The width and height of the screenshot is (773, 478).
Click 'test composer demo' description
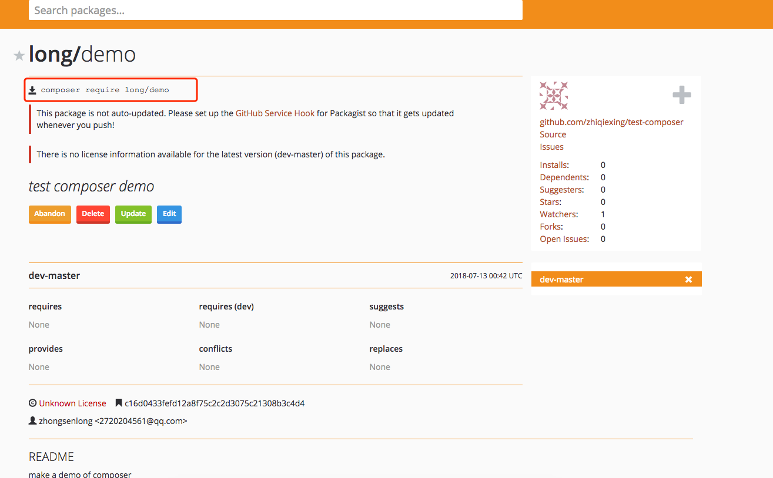click(91, 187)
